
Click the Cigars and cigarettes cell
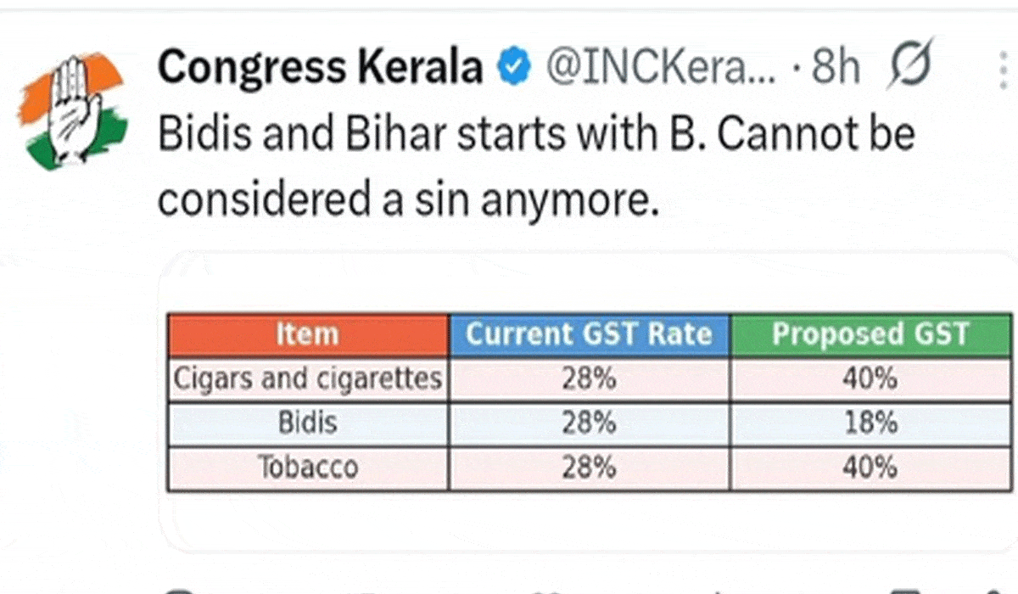click(x=307, y=378)
